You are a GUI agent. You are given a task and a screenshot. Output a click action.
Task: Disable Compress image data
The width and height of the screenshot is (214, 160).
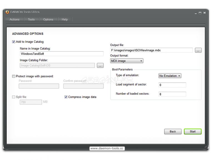pos(66,97)
